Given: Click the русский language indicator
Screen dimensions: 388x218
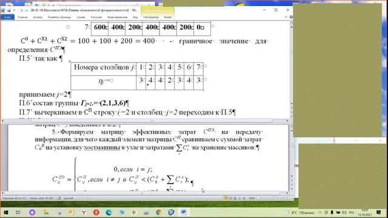Looking at the screenshot, I should pyautogui.click(x=69, y=198).
